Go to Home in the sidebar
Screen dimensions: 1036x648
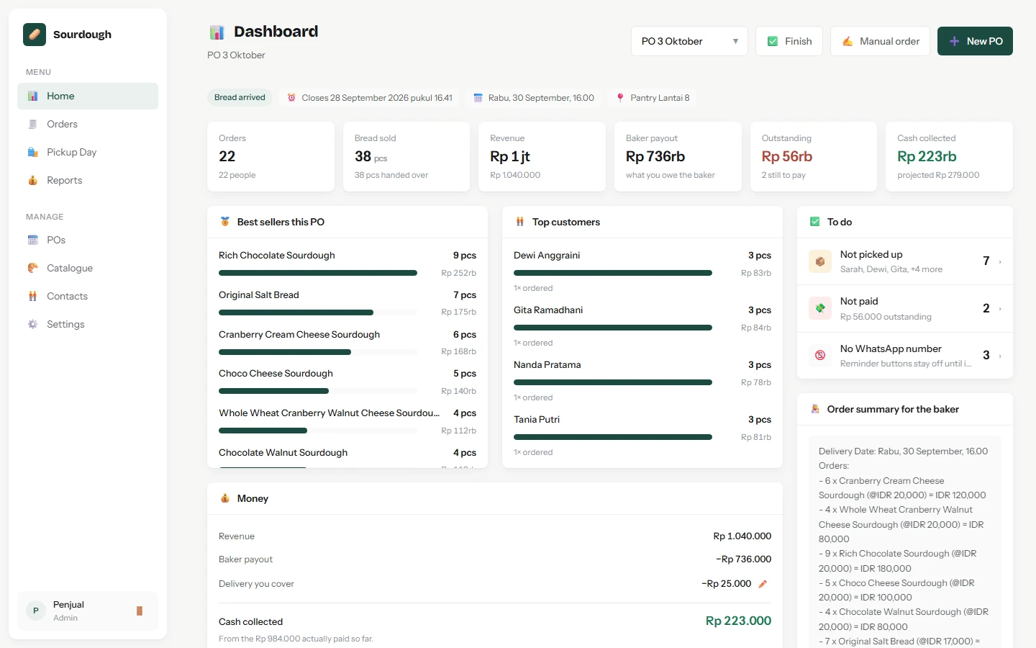point(88,96)
